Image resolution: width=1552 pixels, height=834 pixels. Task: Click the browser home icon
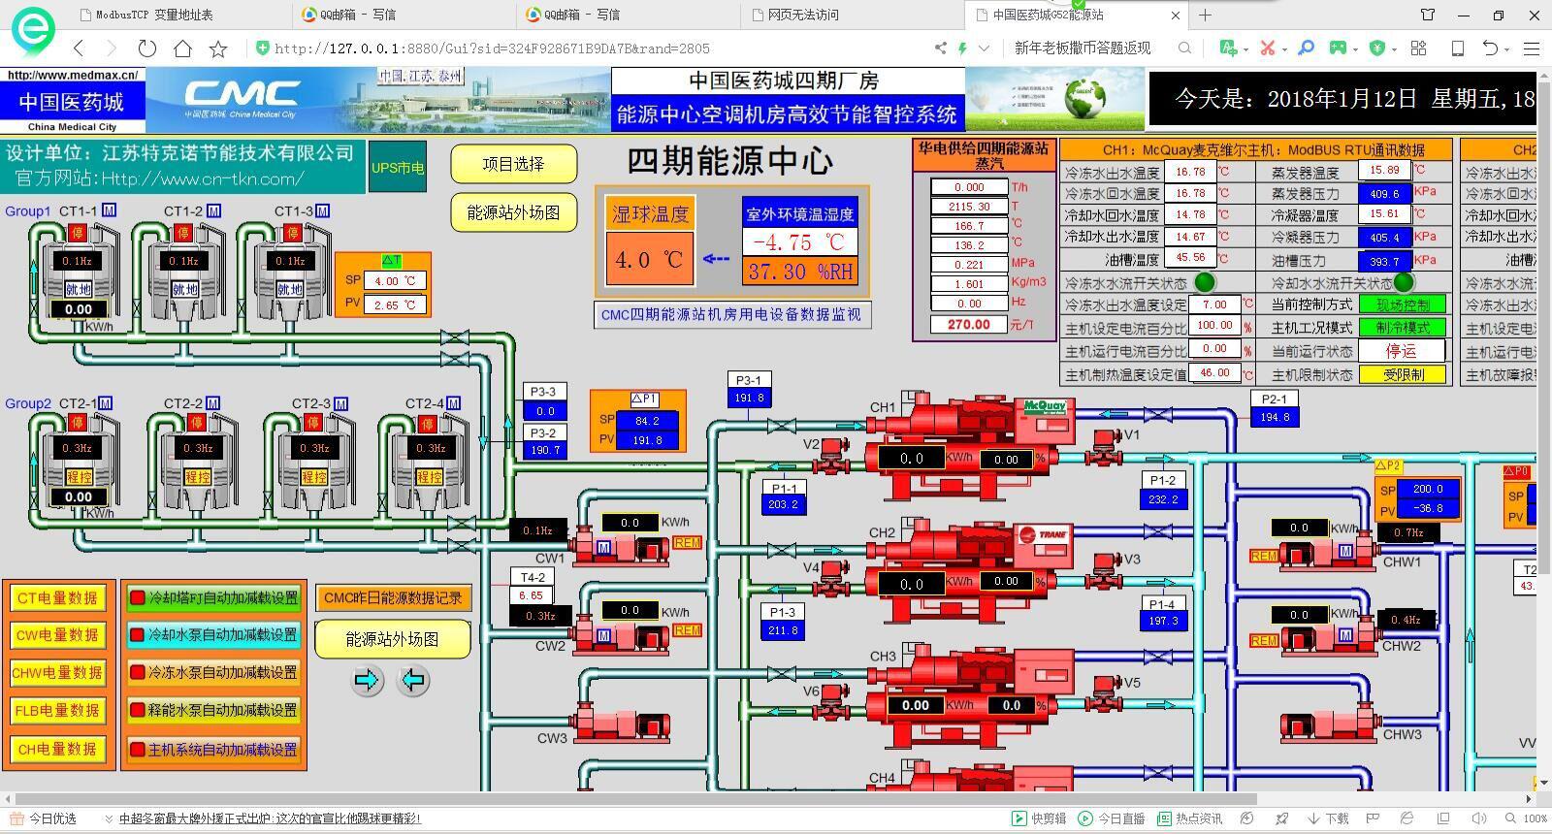[182, 48]
